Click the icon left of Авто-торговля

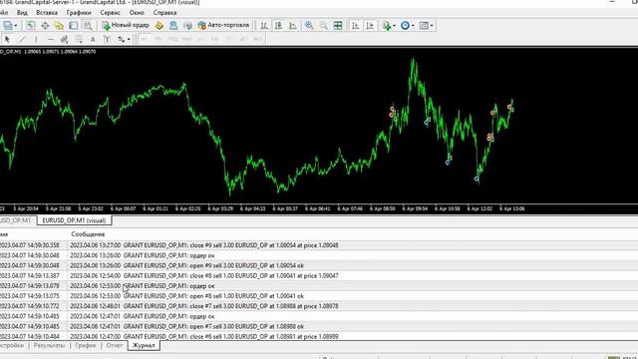pyautogui.click(x=187, y=25)
